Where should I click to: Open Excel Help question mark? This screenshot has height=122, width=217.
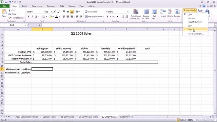click(204, 6)
